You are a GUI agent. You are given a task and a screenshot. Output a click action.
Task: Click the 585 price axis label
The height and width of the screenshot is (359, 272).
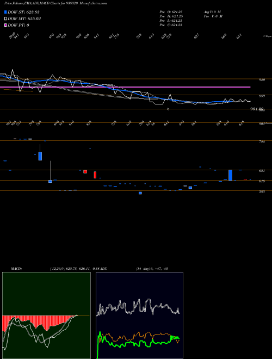[x=262, y=191]
